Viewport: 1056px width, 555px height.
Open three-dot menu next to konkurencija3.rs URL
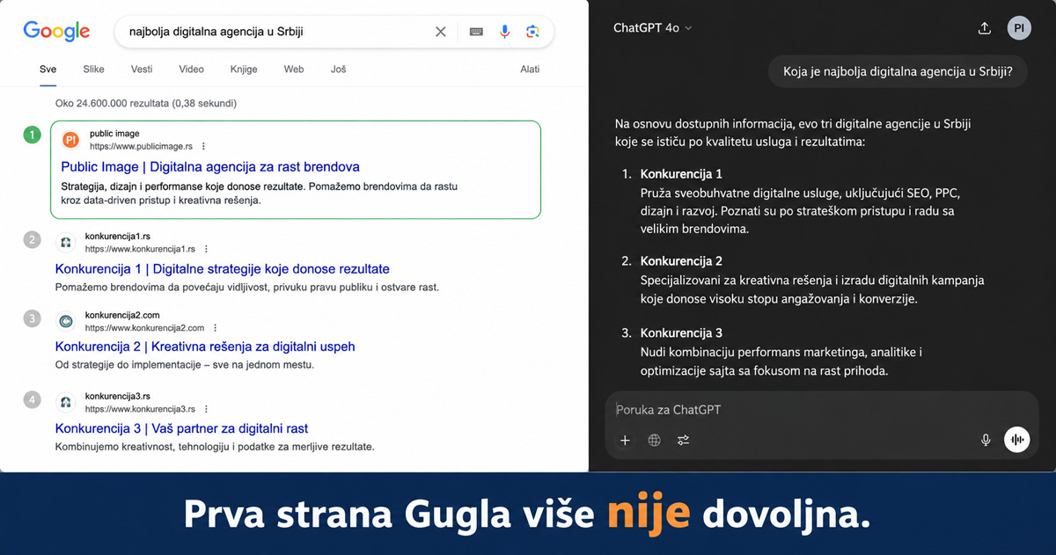point(207,409)
